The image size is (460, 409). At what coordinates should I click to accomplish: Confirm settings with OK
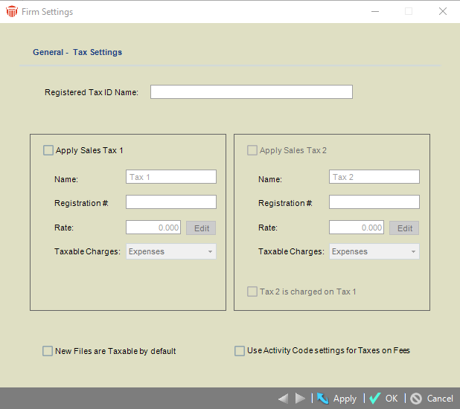point(383,399)
